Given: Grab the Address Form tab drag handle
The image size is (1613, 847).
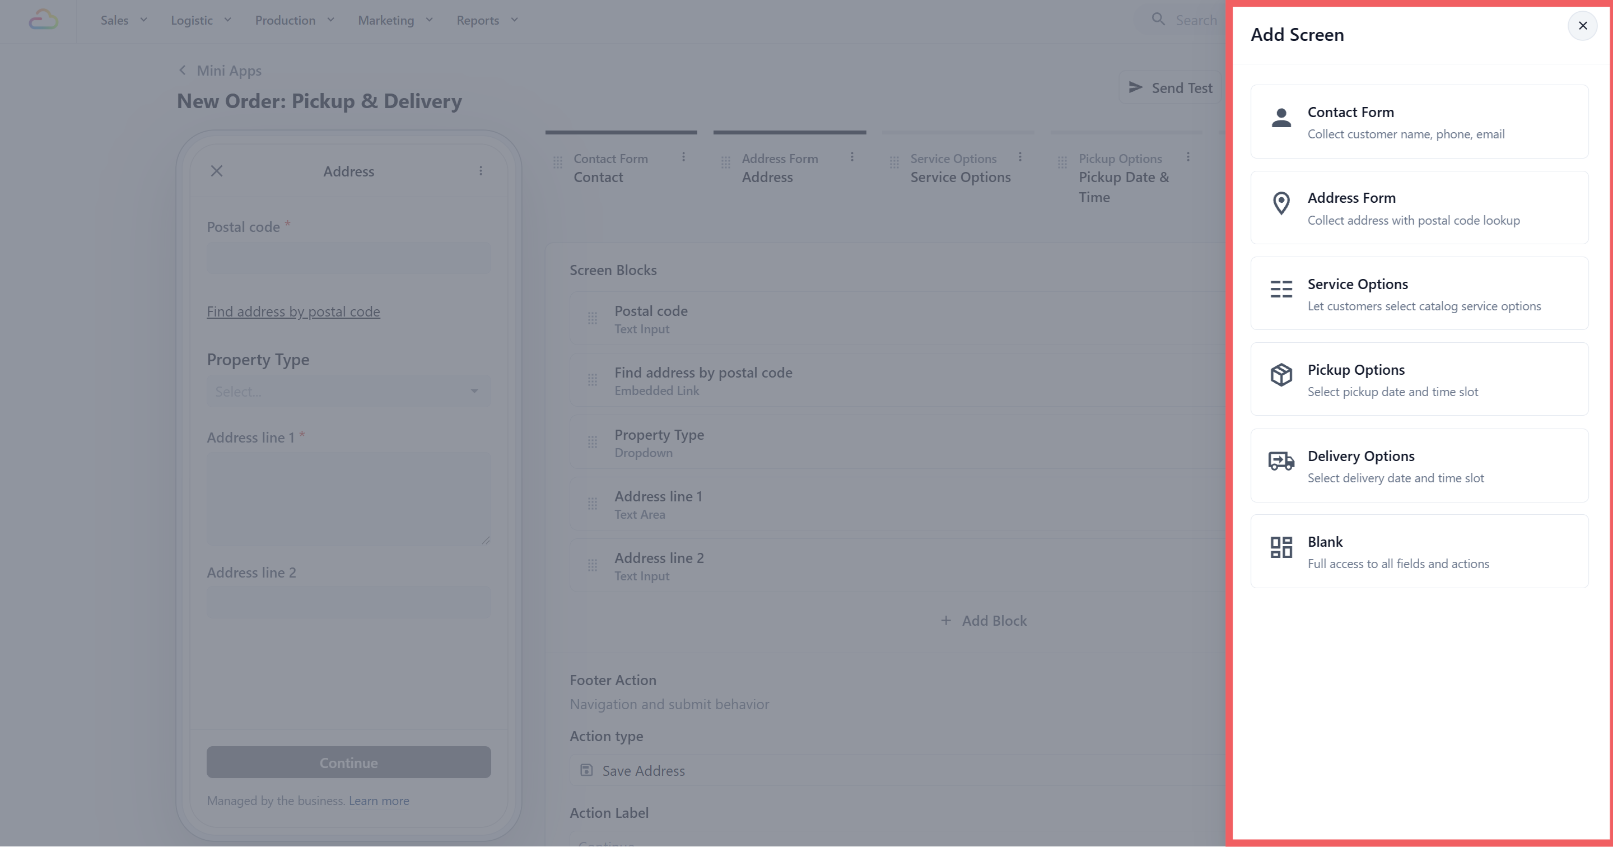Looking at the screenshot, I should (726, 163).
